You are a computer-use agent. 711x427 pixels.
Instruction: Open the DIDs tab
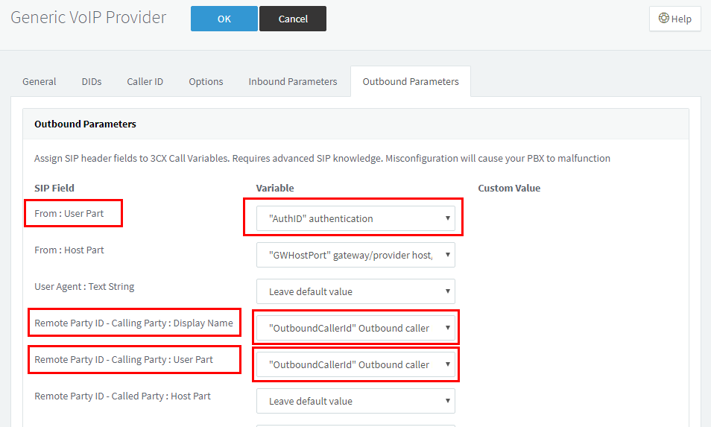click(92, 81)
